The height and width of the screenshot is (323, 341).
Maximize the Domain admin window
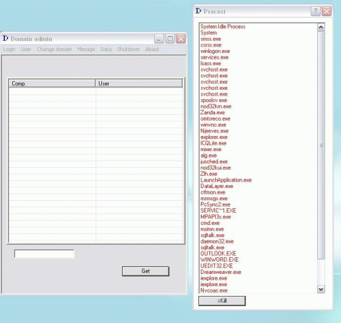tap(170, 39)
